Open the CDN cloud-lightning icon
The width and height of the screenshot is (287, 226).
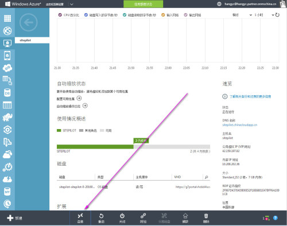[x=7, y=179]
